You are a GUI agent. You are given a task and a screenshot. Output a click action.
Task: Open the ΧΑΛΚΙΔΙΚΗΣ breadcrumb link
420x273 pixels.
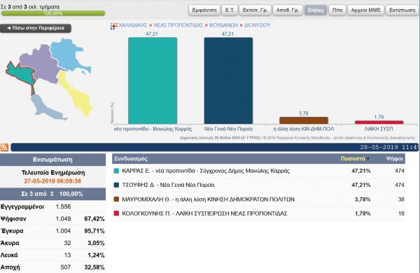click(x=133, y=25)
